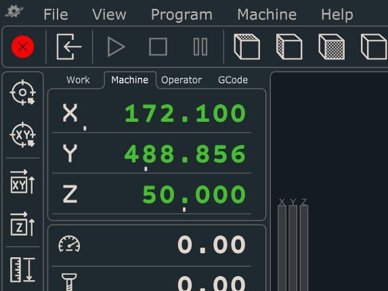Click the exit door arrow icon
Image resolution: width=388 pixels, height=291 pixels.
(69, 47)
